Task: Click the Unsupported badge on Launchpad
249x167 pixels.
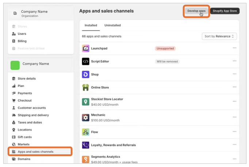Action: pos(165,48)
